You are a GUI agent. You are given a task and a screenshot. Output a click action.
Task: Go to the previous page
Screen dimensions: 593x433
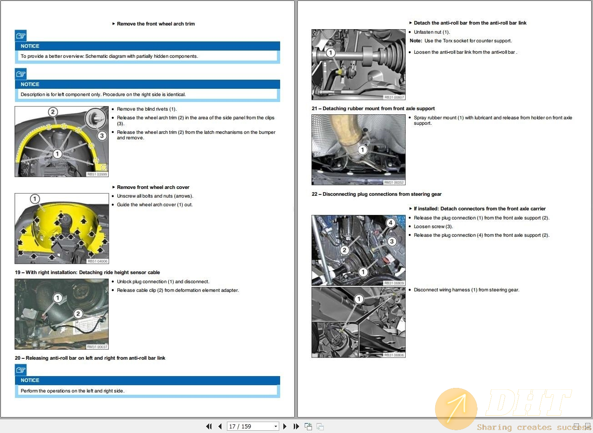220,426
